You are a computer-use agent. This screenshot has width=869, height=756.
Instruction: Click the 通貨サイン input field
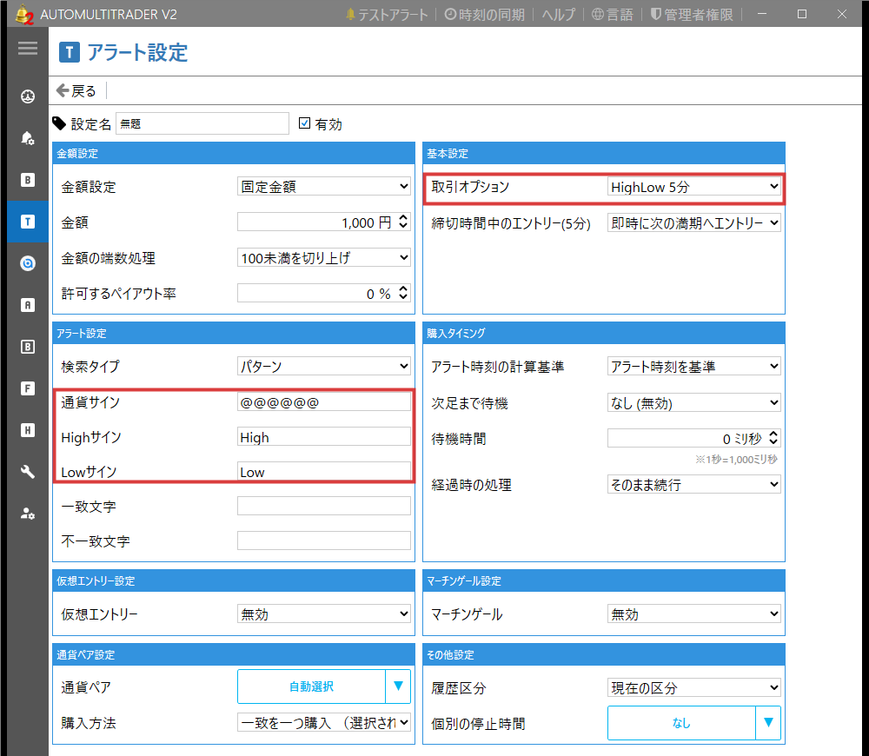coord(323,401)
